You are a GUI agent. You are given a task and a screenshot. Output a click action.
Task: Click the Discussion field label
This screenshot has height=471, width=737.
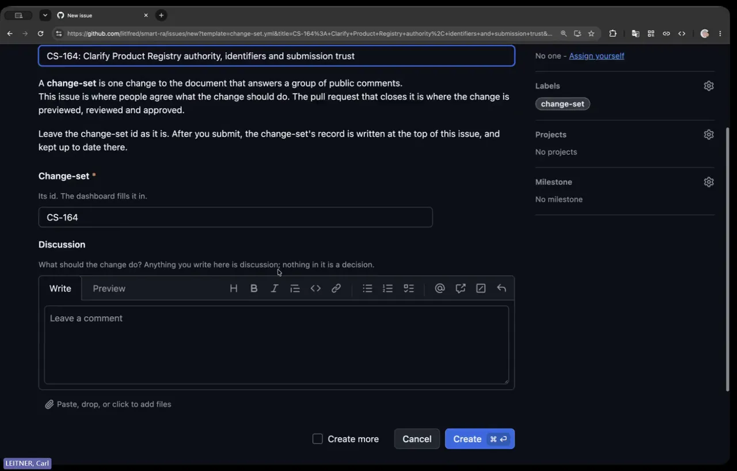62,245
